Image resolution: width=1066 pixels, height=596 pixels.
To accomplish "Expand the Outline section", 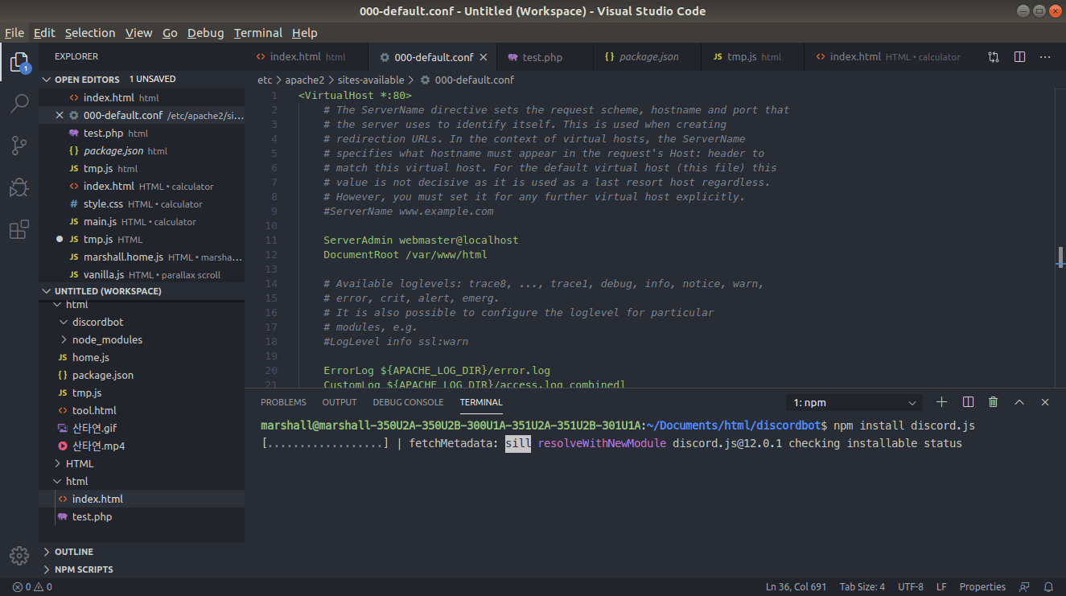I will [x=73, y=552].
